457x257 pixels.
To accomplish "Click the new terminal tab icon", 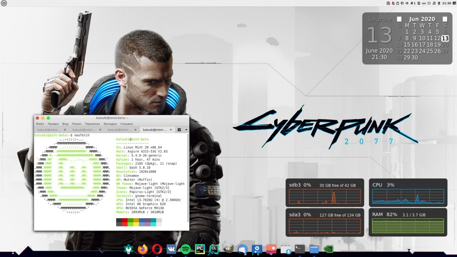I will (179, 130).
